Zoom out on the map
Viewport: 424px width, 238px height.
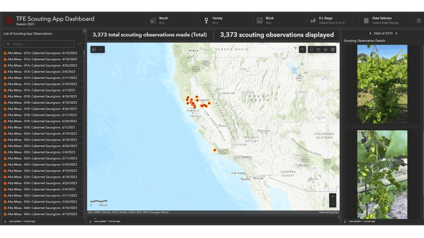click(333, 204)
